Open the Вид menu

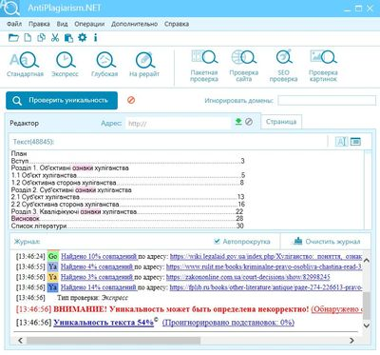point(62,24)
